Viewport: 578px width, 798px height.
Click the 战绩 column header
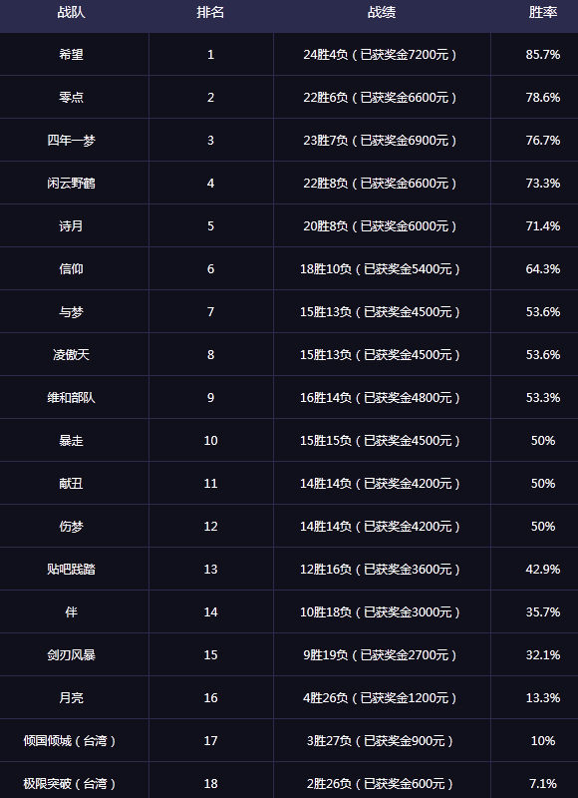[x=382, y=13]
